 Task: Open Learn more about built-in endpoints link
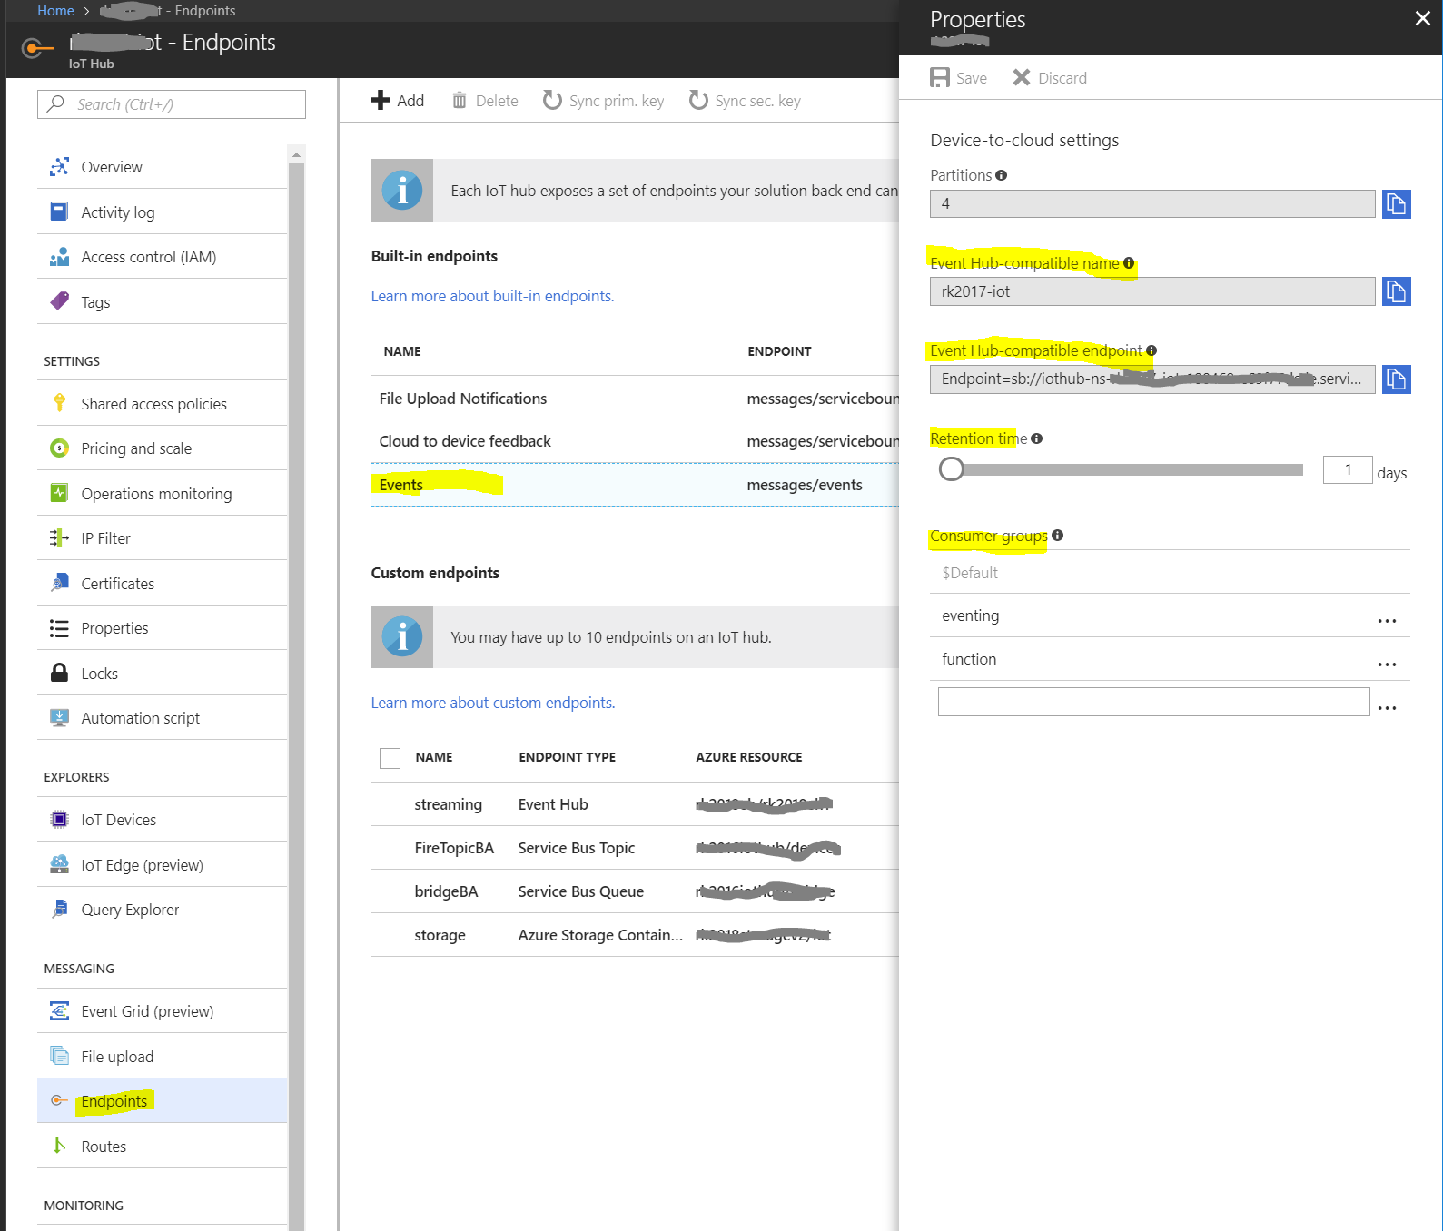click(492, 296)
